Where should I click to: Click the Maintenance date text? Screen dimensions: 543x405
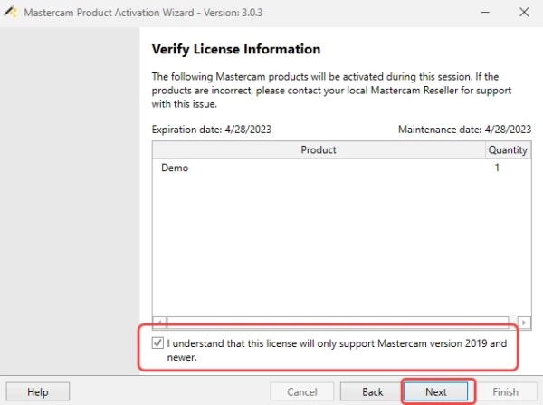(462, 130)
